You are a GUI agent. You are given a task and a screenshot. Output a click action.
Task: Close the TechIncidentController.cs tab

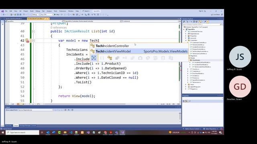(x=49, y=19)
